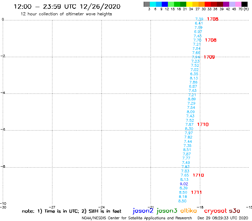Click the 8.39 wave height value
The width and height of the screenshot is (252, 221).
[x=184, y=188]
